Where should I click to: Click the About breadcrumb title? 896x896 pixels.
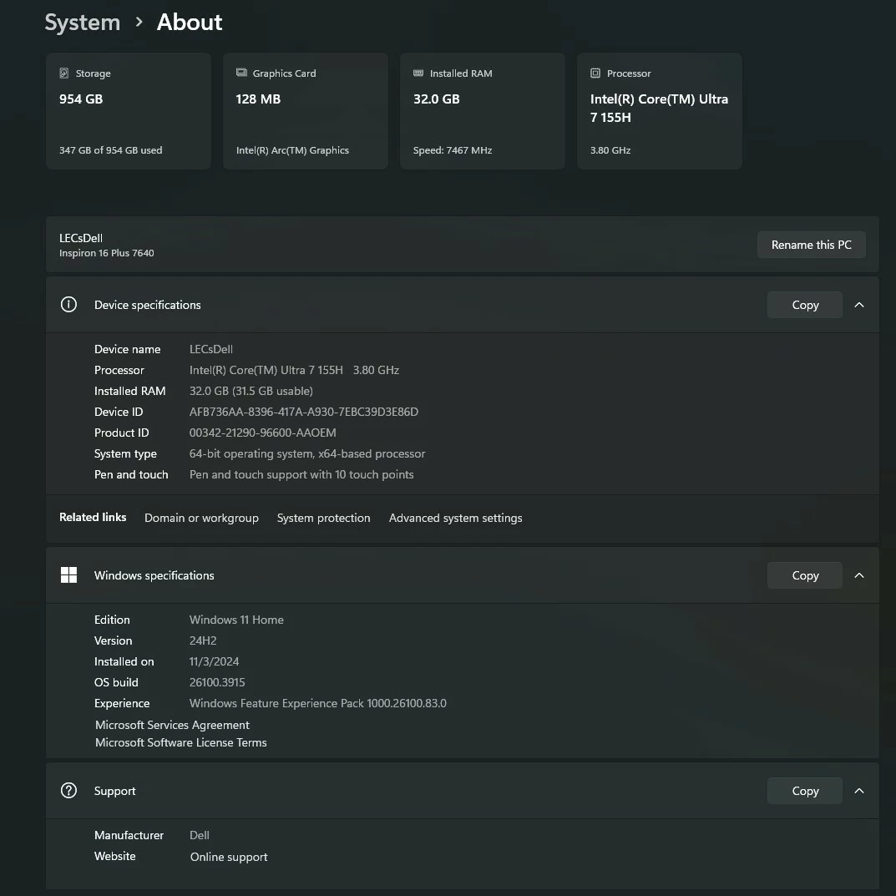[190, 23]
